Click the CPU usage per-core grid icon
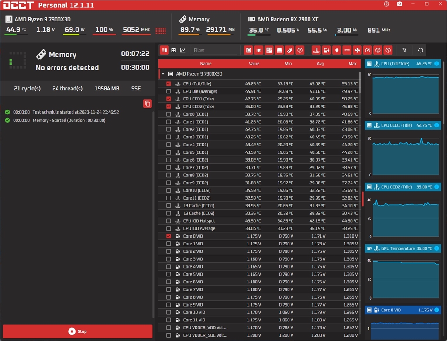Image resolution: width=447 pixels, height=341 pixels. [x=161, y=31]
